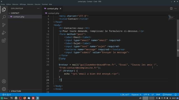This screenshot has width=179, height=100.
Task: Click the $retour variable on line 20
Action: [x=63, y=65]
